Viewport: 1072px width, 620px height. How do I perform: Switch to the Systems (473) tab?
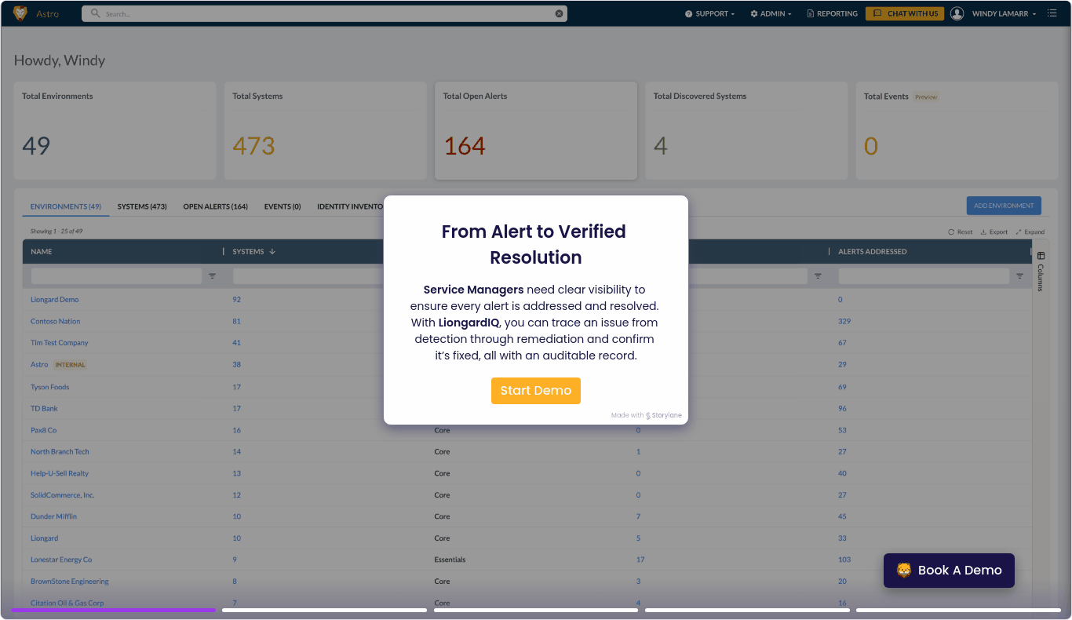click(142, 206)
